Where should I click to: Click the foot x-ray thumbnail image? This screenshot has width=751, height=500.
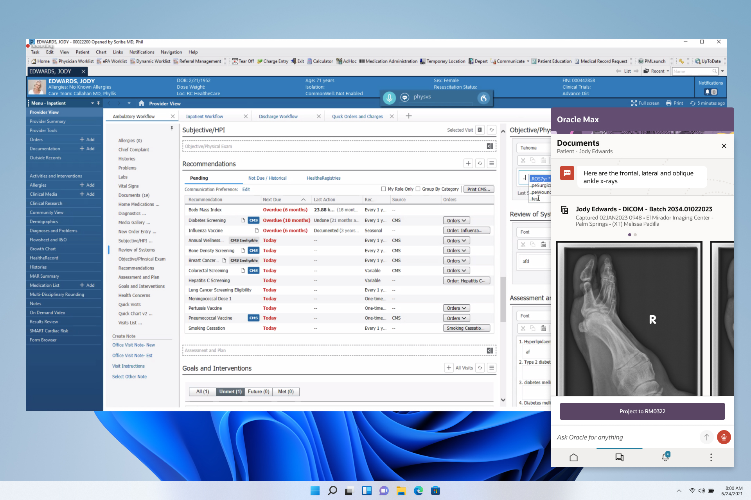click(x=629, y=319)
